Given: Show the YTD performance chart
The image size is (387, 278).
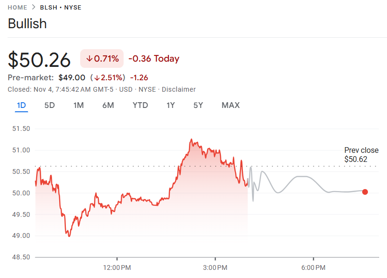Looking at the screenshot, I should click(x=140, y=105).
